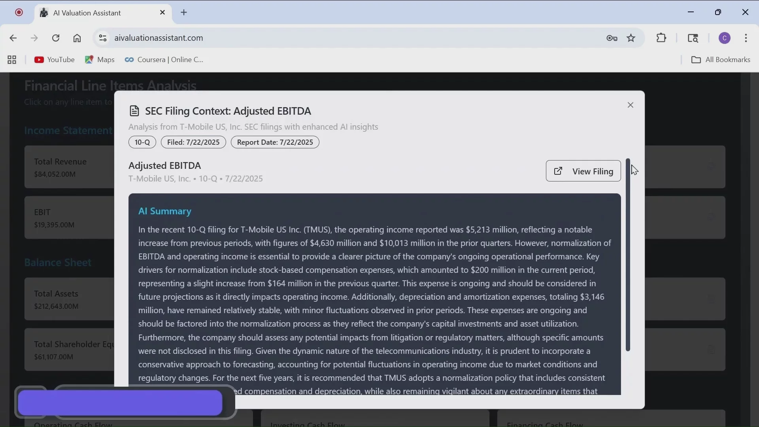Open a new browser tab
This screenshot has height=427, width=759.
[184, 12]
